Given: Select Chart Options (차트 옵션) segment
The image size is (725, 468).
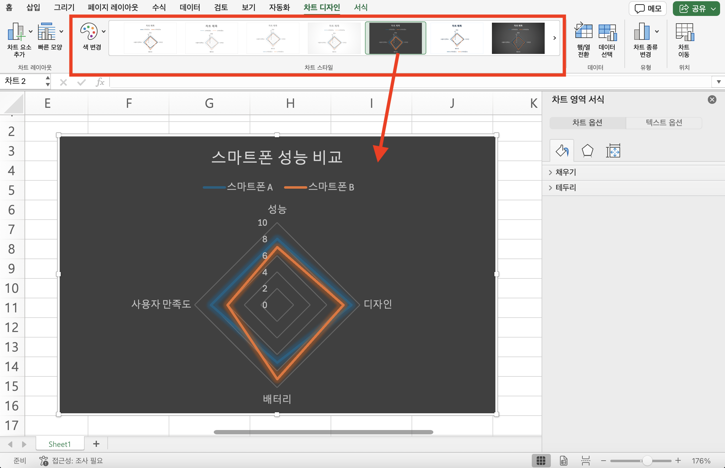Looking at the screenshot, I should coord(587,123).
